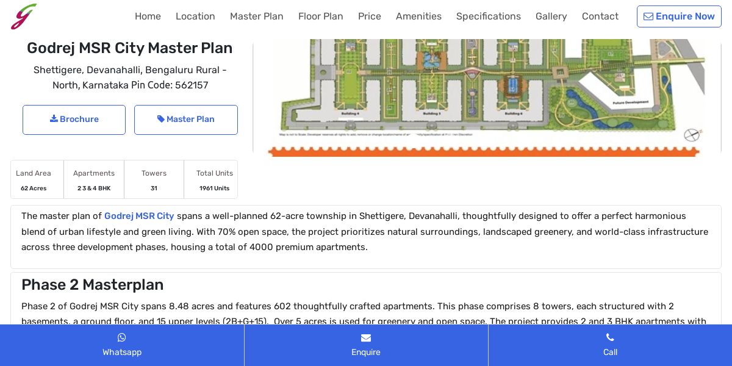Download the Brochure

click(74, 120)
